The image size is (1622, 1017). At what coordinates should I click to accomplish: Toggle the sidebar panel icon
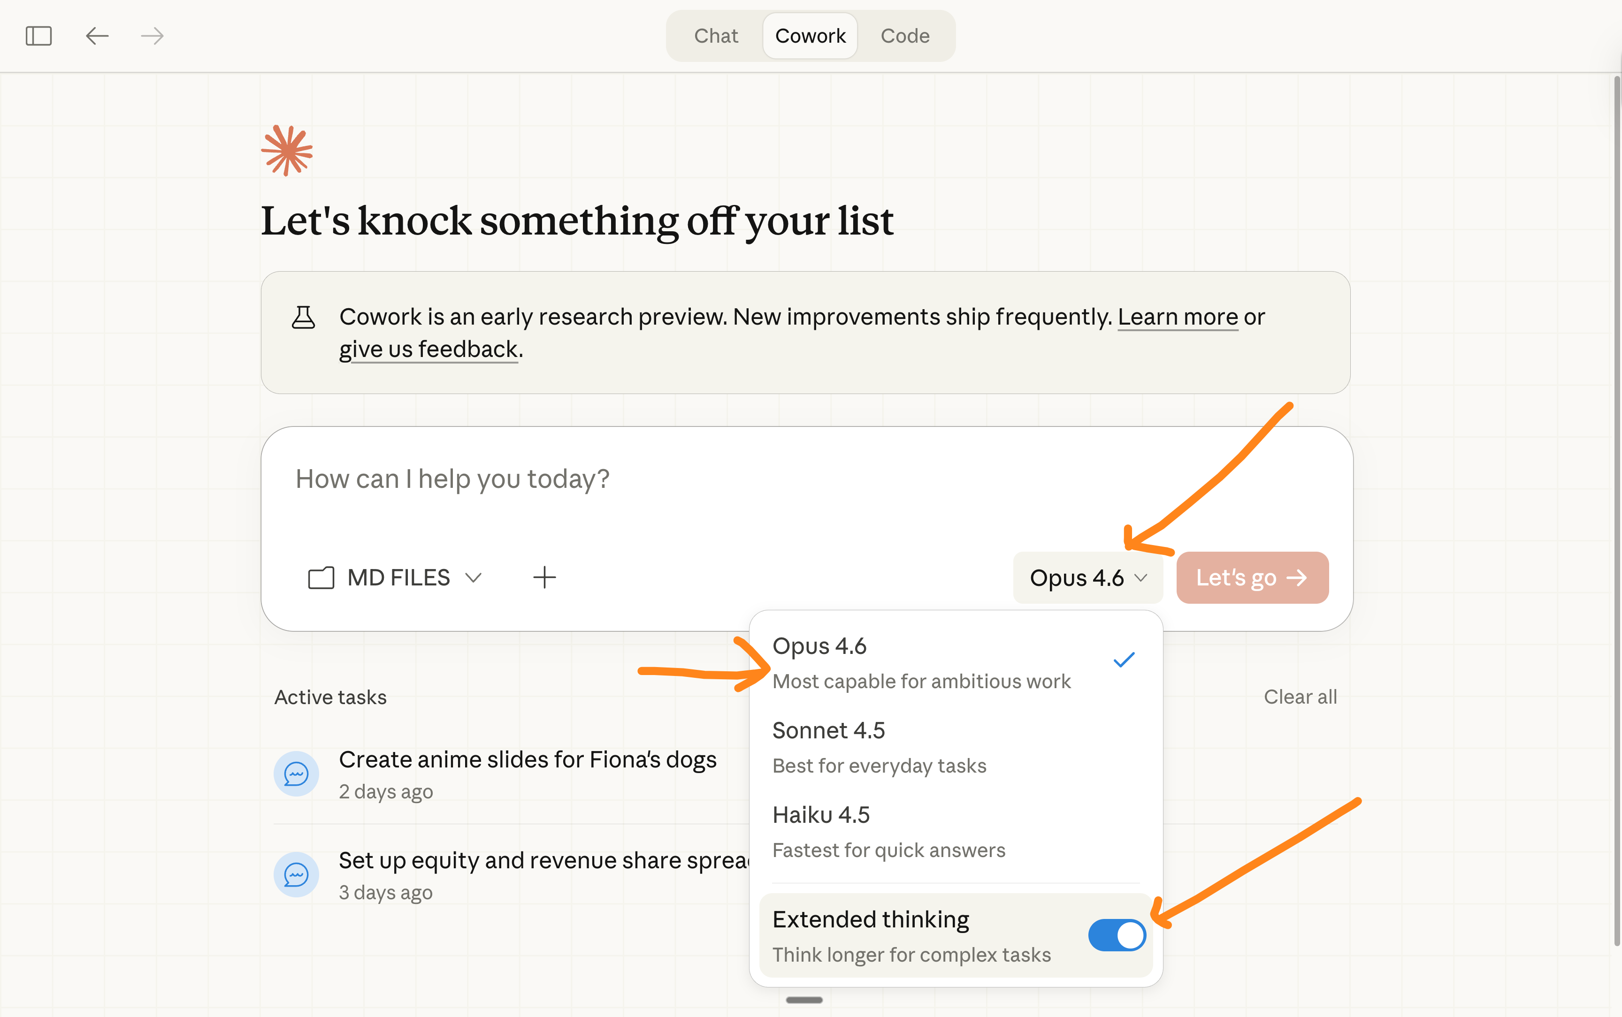(x=38, y=36)
